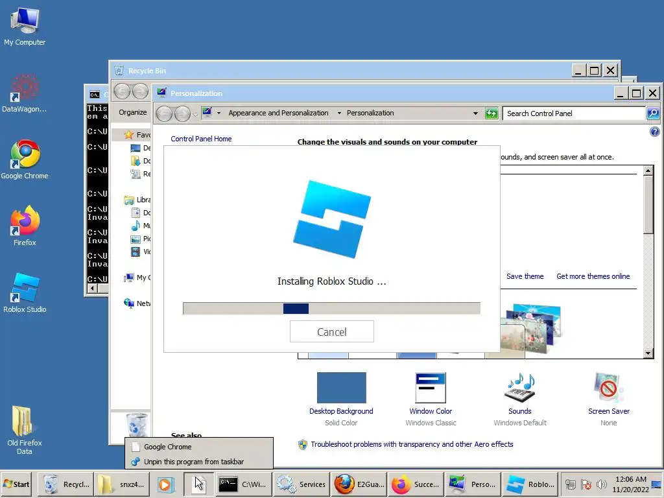This screenshot has height=498, width=664.
Task: Refresh the Personalization address bar
Action: (492, 113)
